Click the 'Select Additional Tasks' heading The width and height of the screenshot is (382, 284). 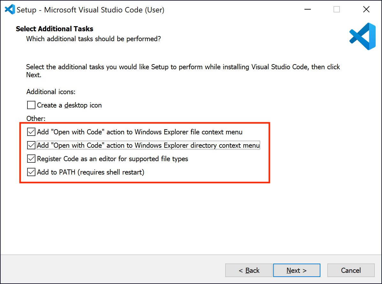pos(55,29)
